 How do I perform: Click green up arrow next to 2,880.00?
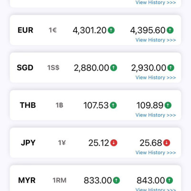click(114, 68)
